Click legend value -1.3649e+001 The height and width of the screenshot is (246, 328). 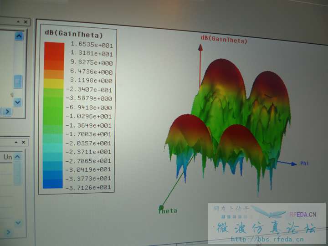(89, 125)
